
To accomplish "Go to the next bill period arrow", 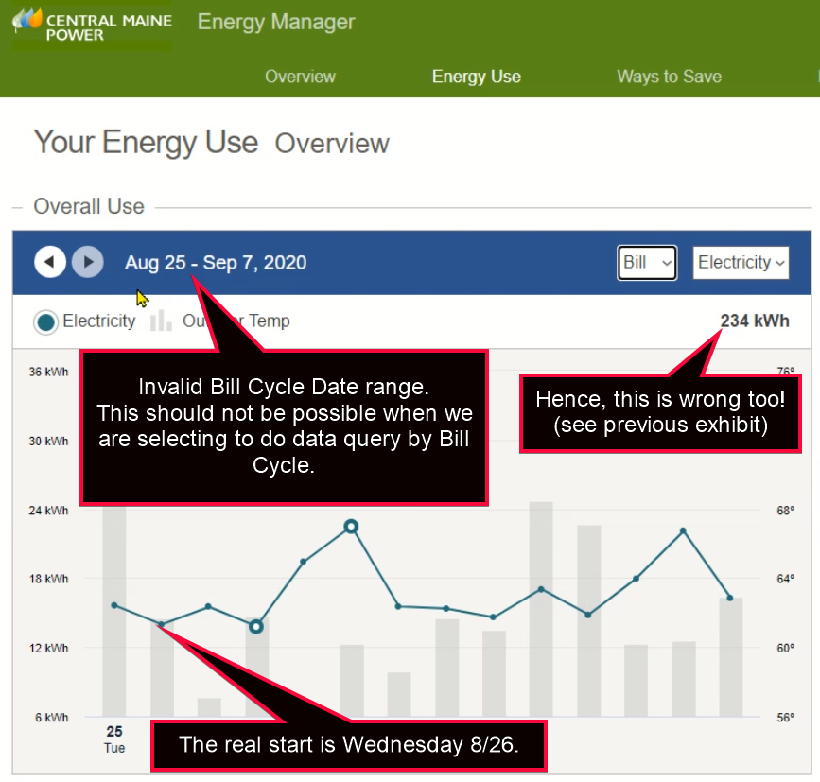I will [88, 262].
